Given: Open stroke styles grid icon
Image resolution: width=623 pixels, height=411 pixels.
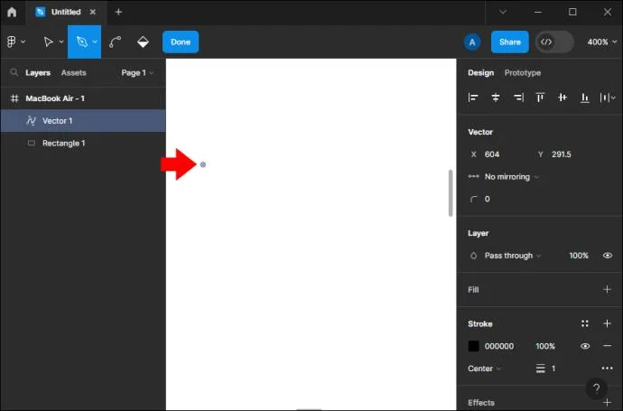Looking at the screenshot, I should point(585,323).
